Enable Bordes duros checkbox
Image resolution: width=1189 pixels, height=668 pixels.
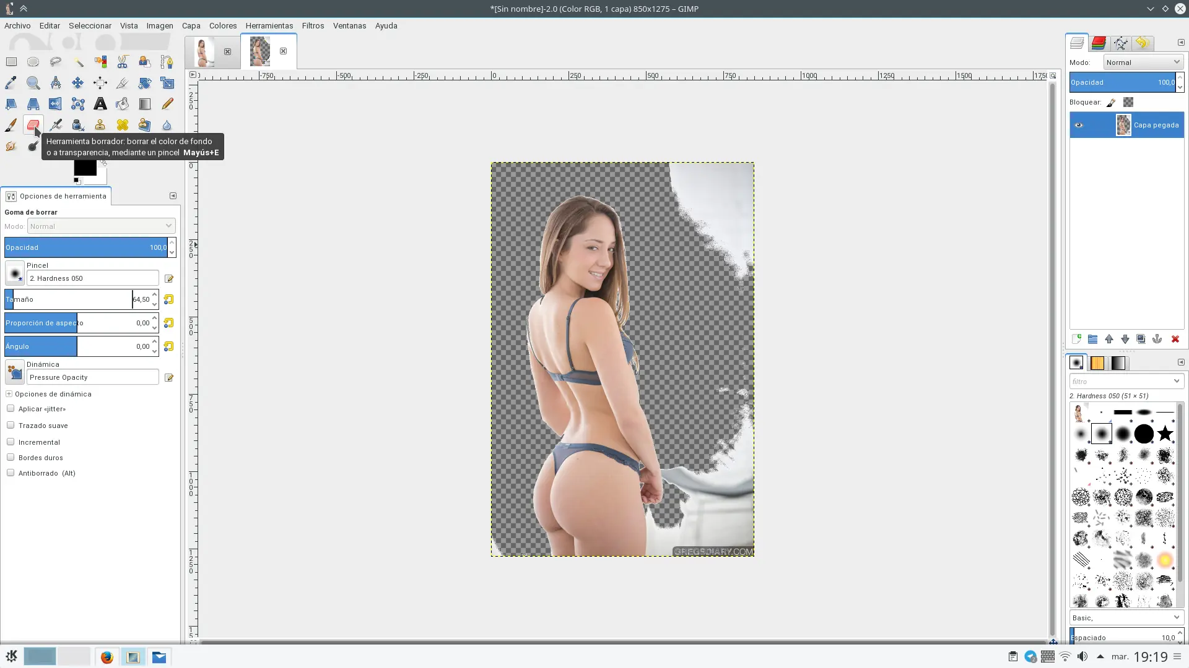pos(11,458)
